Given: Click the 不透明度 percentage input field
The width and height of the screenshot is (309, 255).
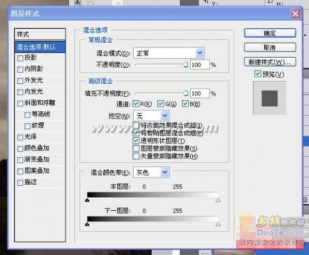Looking at the screenshot, I should (199, 65).
